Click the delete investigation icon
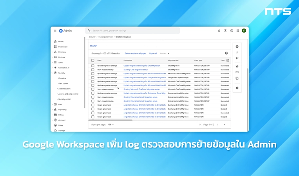The height and width of the screenshot is (176, 299). (x=237, y=58)
